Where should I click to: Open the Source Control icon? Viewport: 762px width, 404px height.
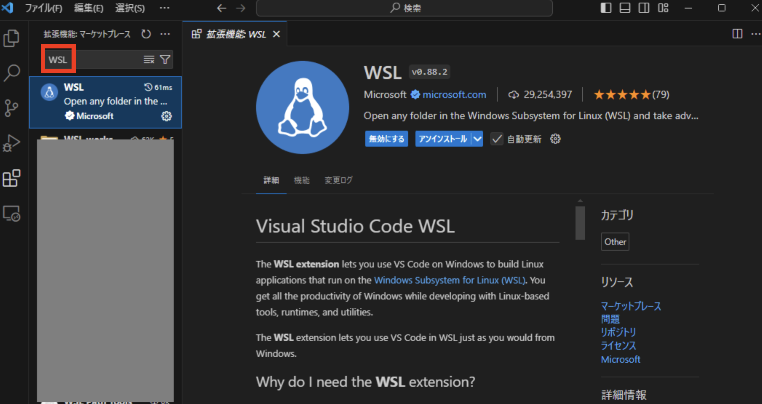tap(12, 108)
